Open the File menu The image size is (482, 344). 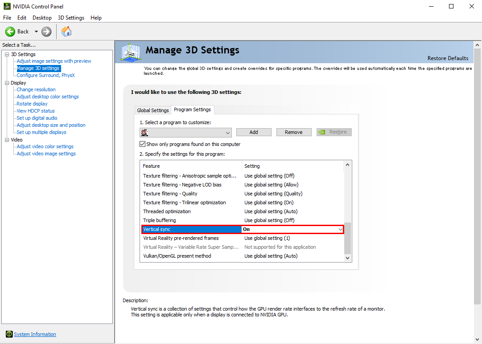[x=7, y=18]
